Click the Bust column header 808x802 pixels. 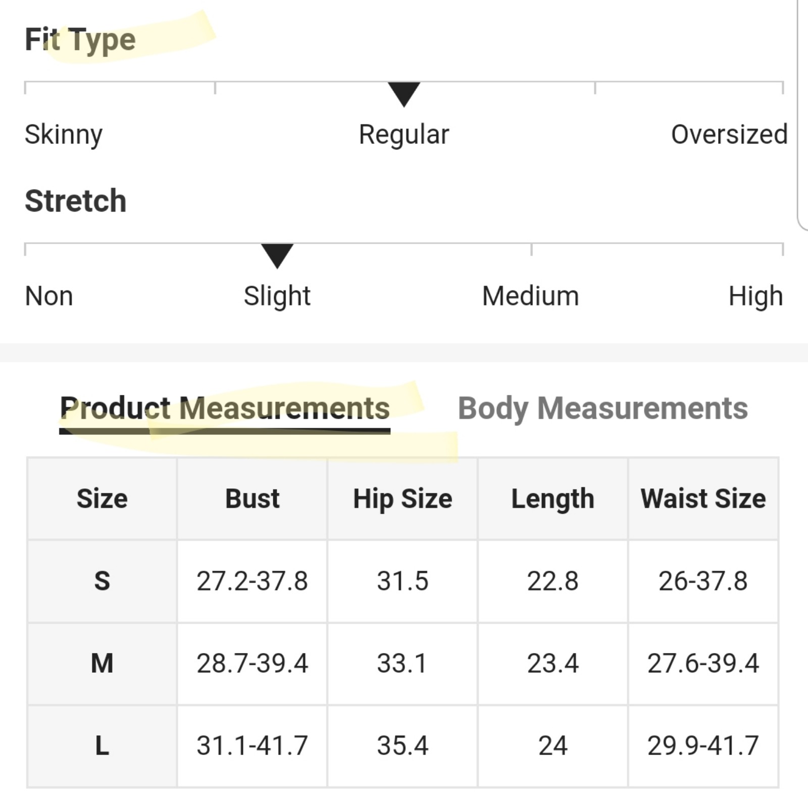(x=252, y=499)
